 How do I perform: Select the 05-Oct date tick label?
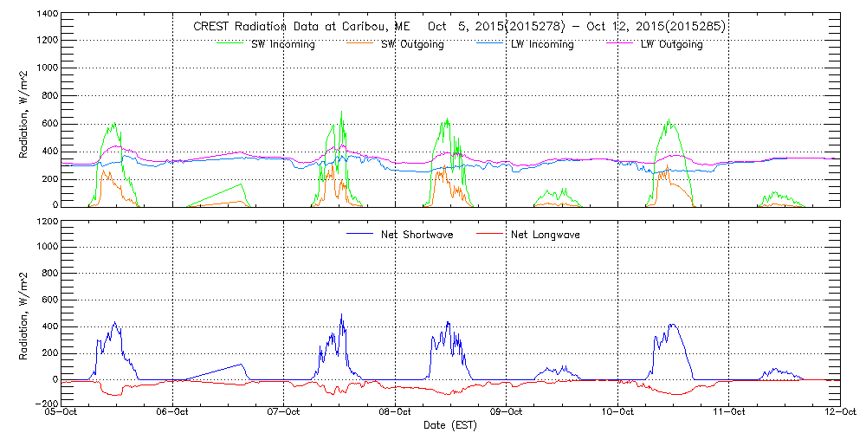click(x=62, y=413)
